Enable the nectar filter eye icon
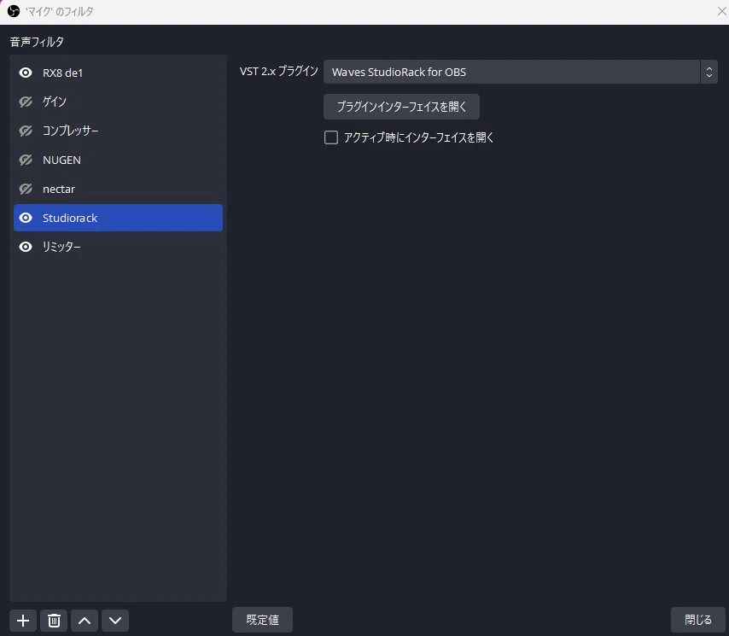The image size is (729, 636). [x=26, y=190]
